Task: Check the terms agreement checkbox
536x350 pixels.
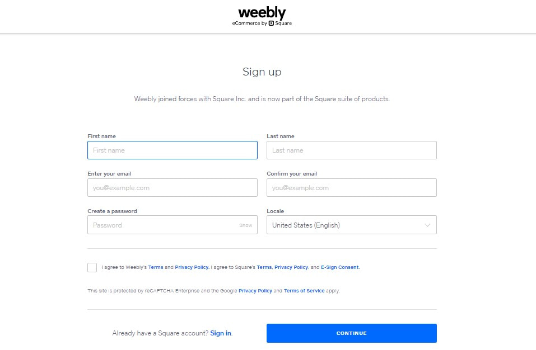Action: (92, 267)
